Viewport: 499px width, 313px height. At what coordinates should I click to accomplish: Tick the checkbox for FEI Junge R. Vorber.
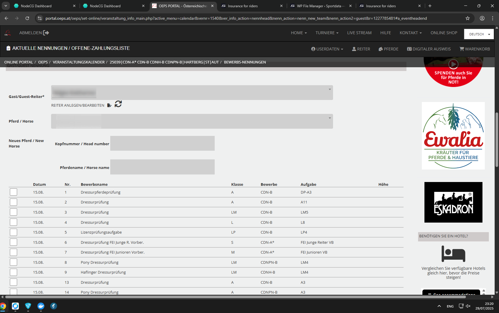[x=13, y=242]
